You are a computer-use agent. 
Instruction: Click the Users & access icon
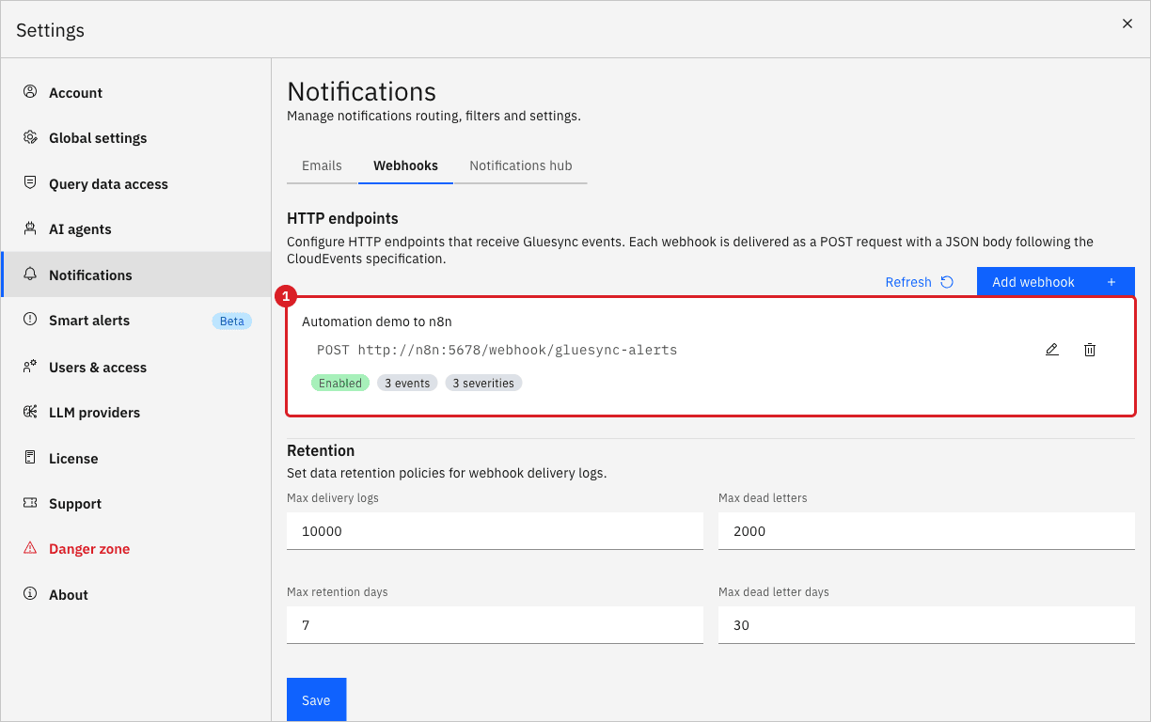pyautogui.click(x=30, y=367)
